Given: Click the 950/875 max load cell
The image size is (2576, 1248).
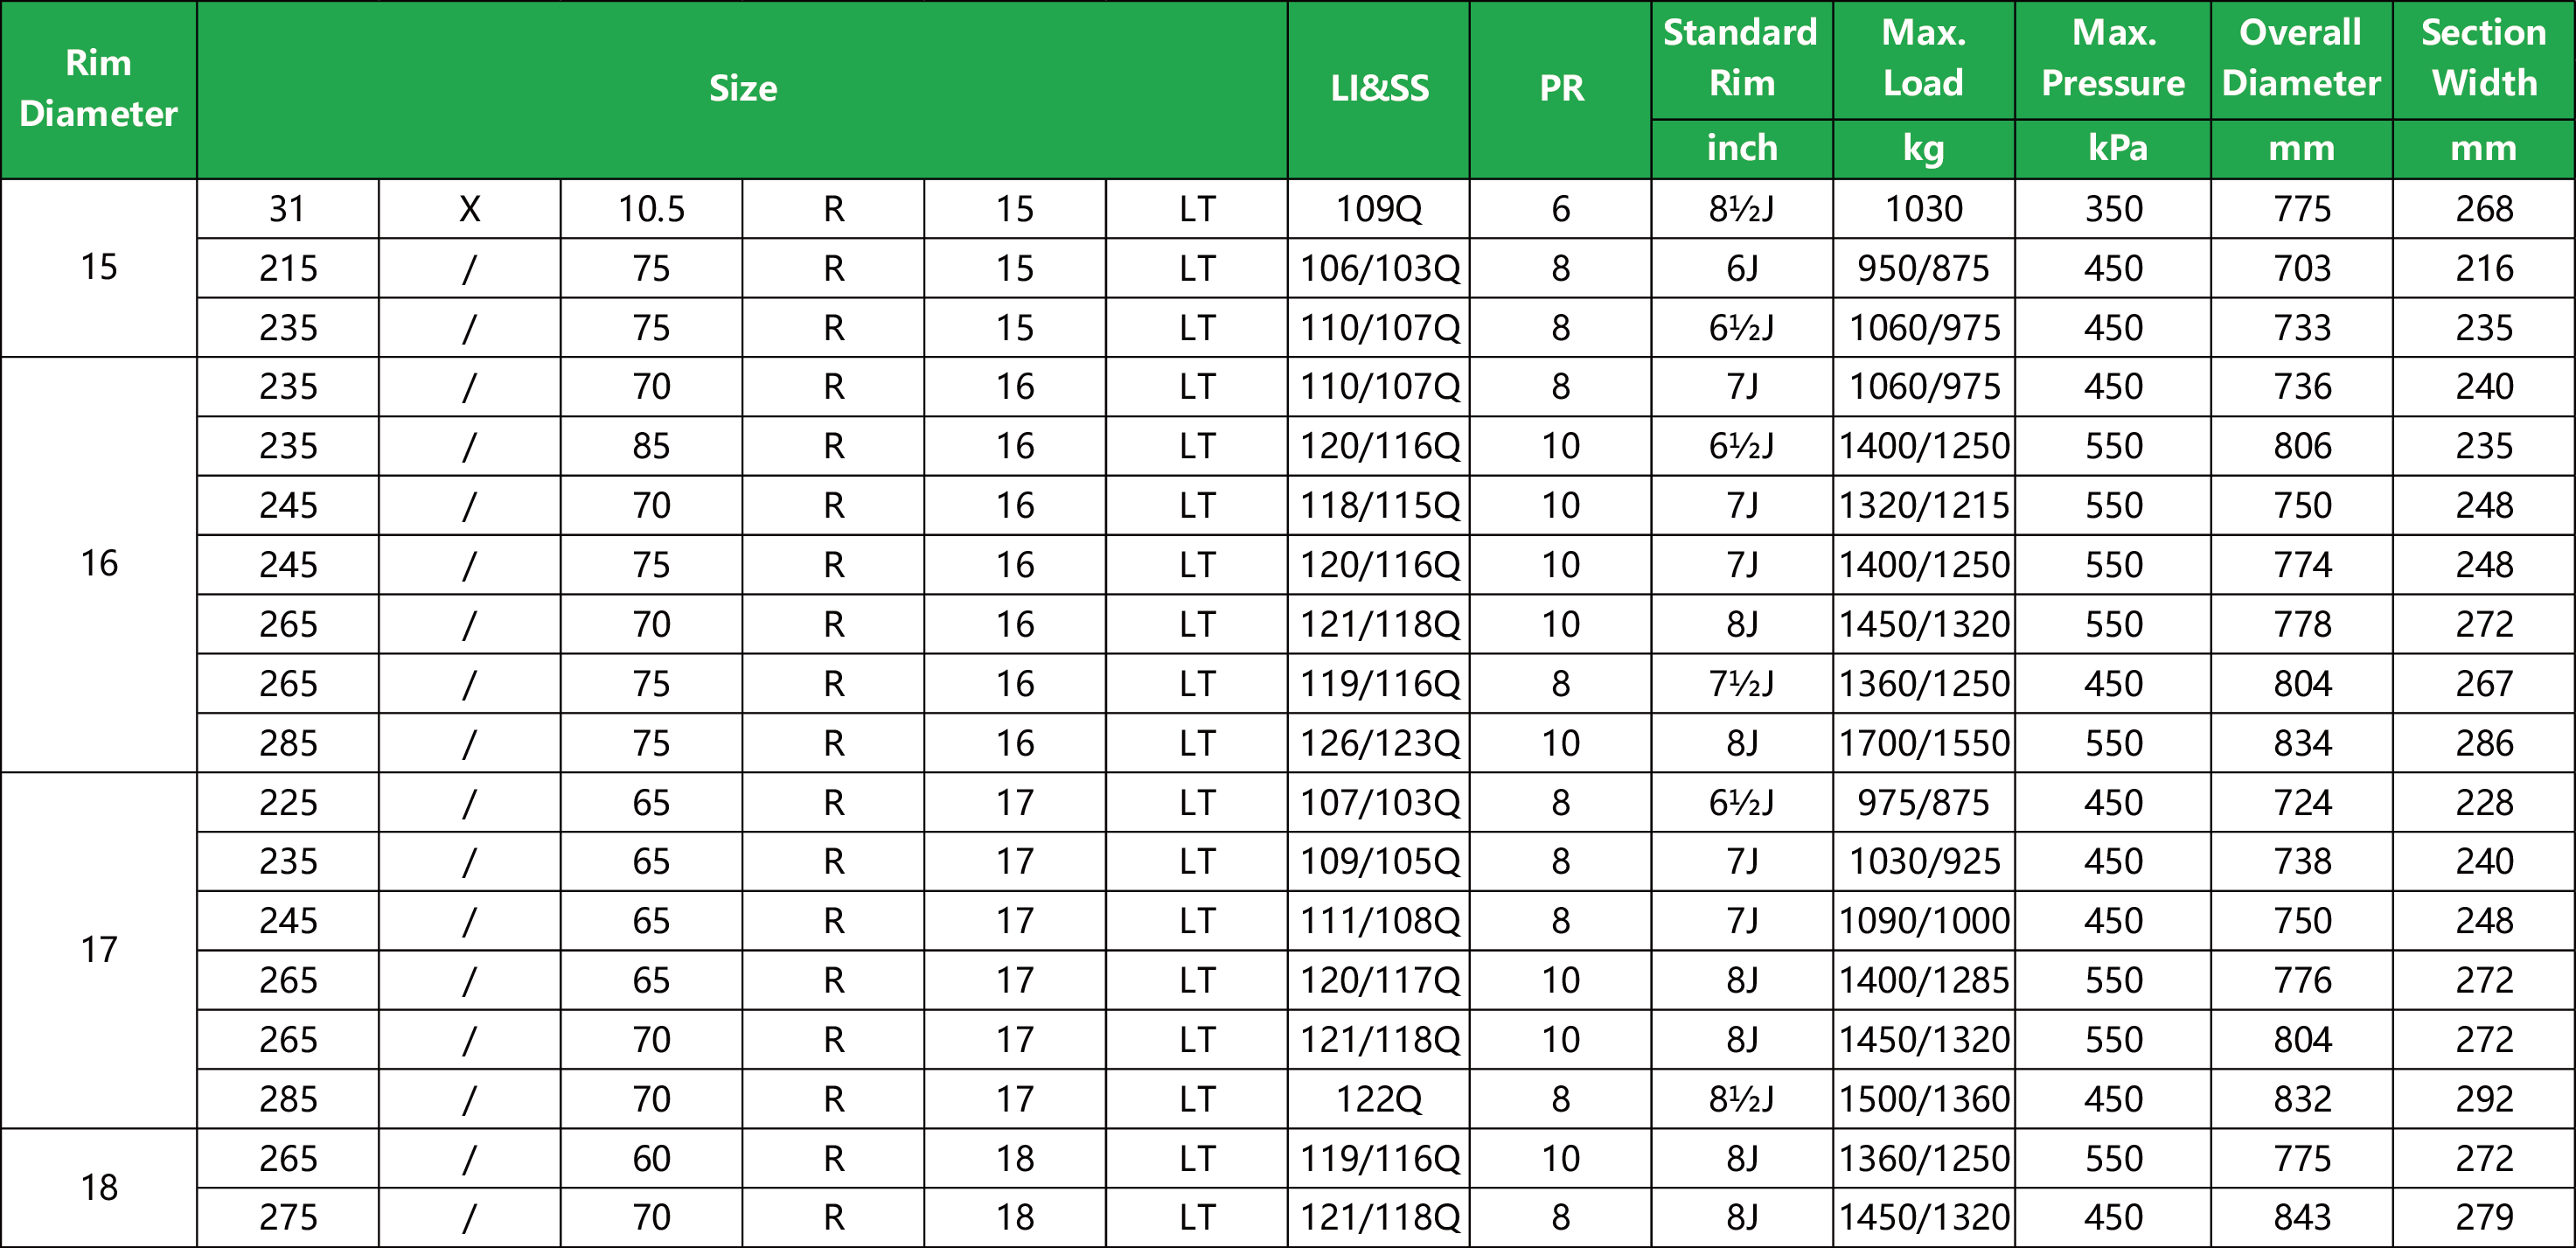Looking at the screenshot, I should click(1924, 268).
